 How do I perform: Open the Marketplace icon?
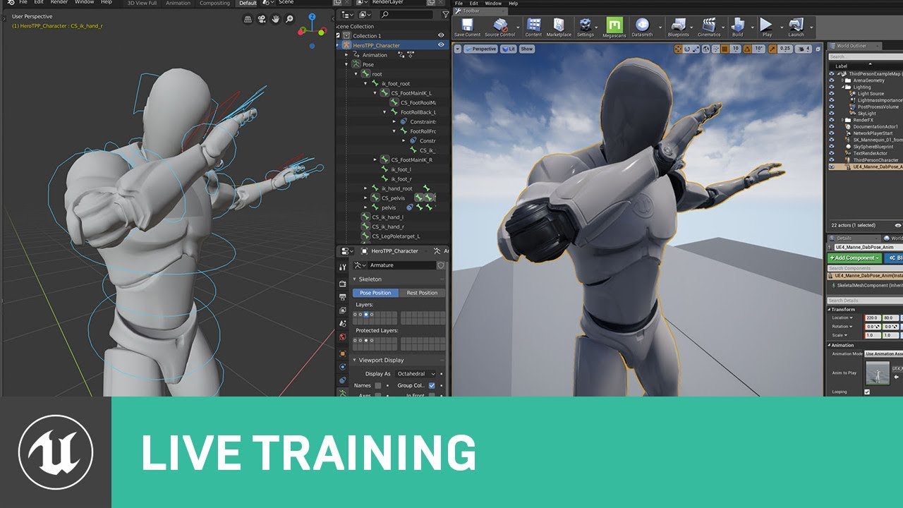(x=559, y=28)
